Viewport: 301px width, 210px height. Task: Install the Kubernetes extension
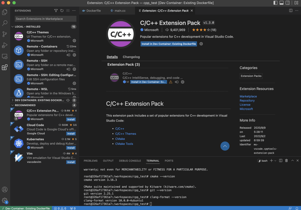click(x=71, y=148)
